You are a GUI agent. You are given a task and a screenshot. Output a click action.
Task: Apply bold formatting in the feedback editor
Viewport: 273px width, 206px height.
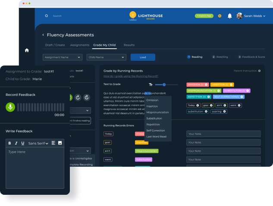click(10, 143)
